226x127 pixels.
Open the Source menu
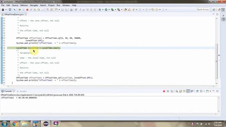pos(15,5)
